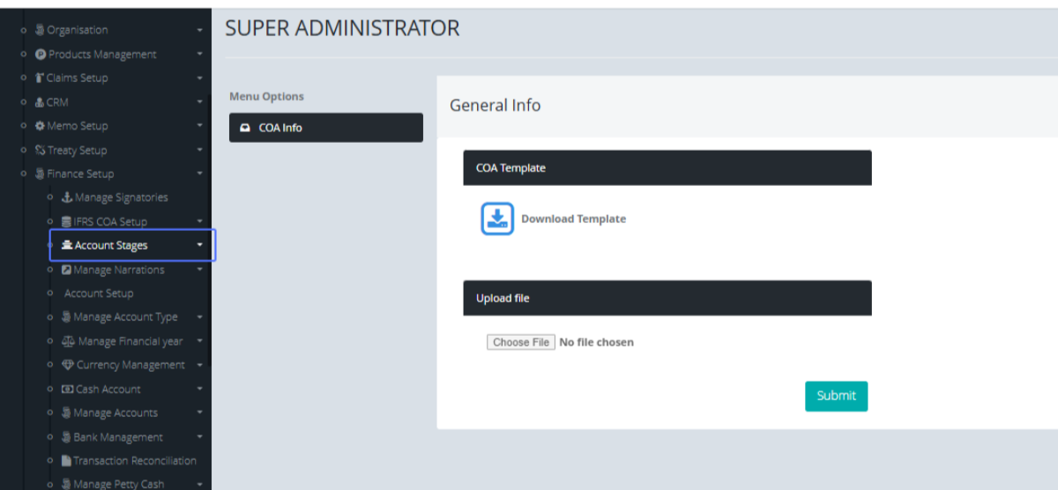This screenshot has height=490, width=1058.
Task: Open the COA Info menu option
Action: (325, 128)
